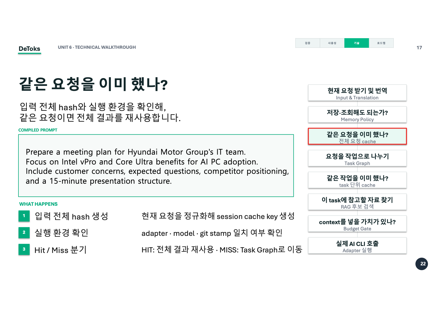Click the HIT: 전체 결과 재사용 description
The width and height of the screenshot is (438, 309).
tap(222, 250)
